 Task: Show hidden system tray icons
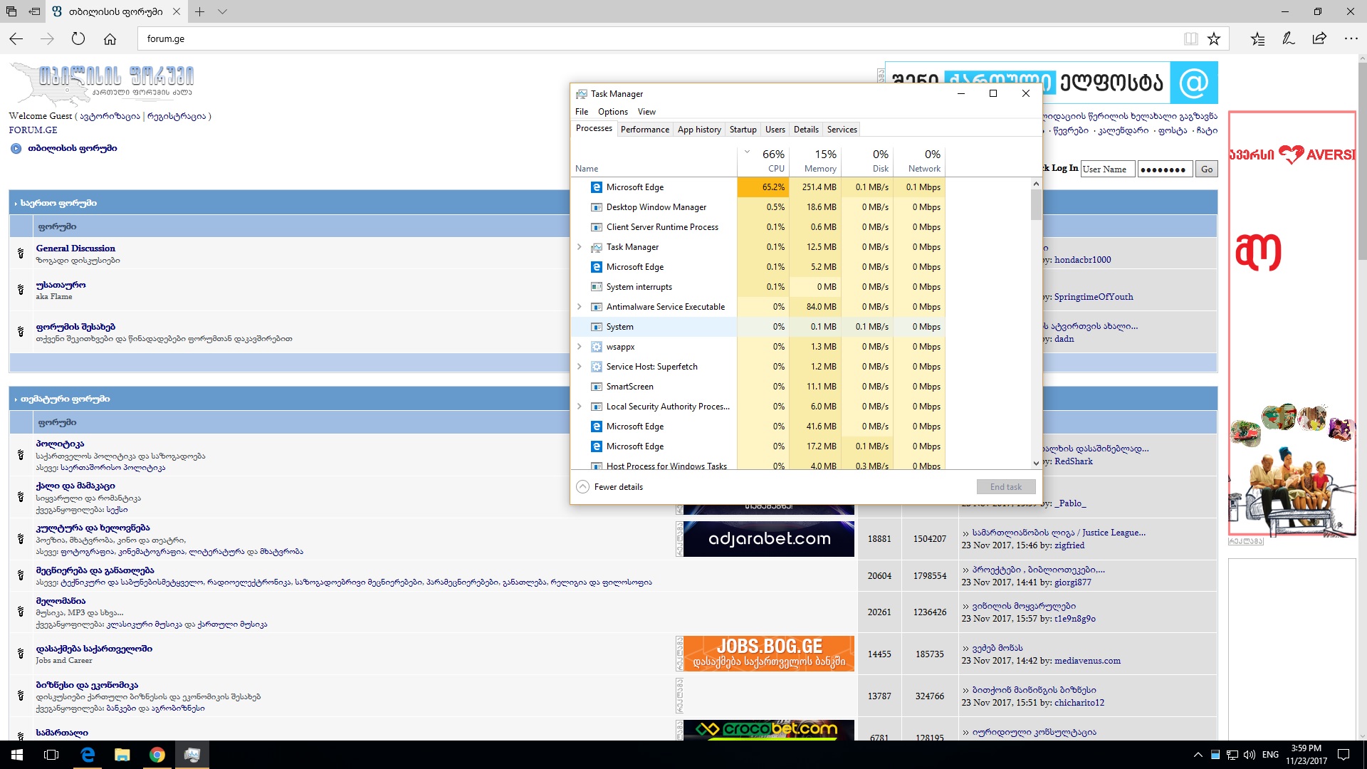tap(1198, 755)
